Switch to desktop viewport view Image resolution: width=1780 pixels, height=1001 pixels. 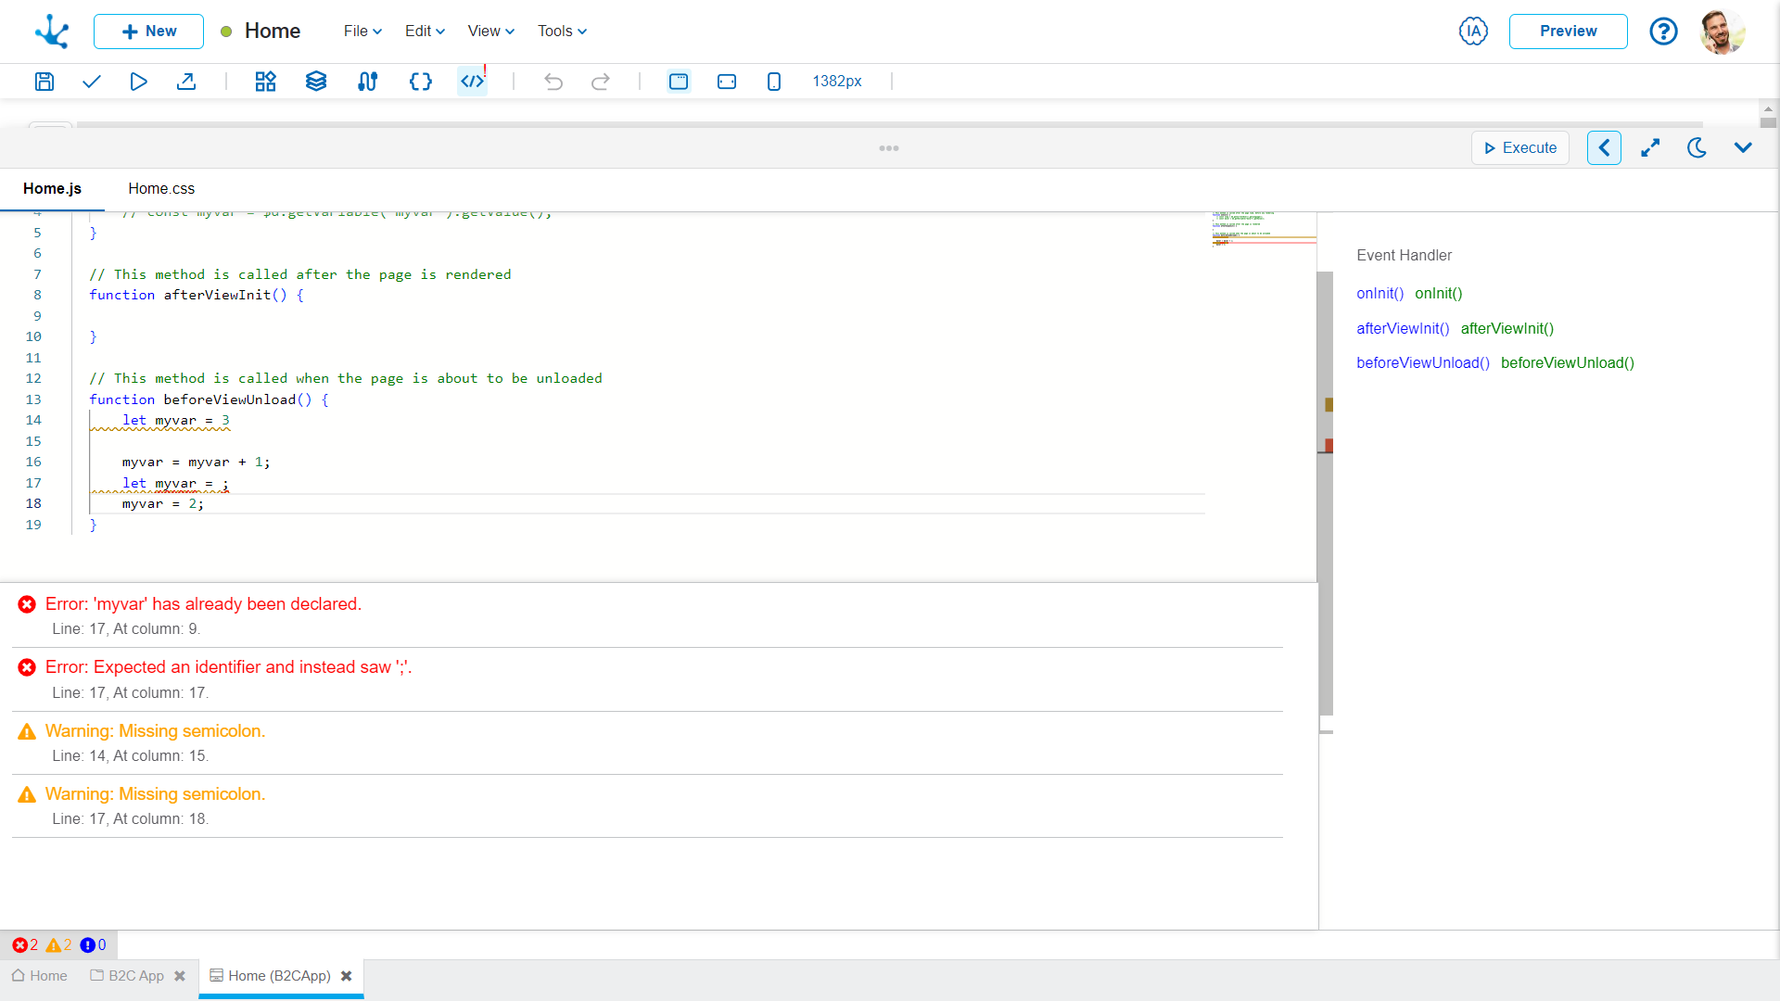679,82
